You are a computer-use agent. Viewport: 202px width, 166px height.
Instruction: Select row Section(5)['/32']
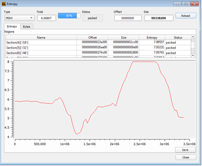pos(98,48)
